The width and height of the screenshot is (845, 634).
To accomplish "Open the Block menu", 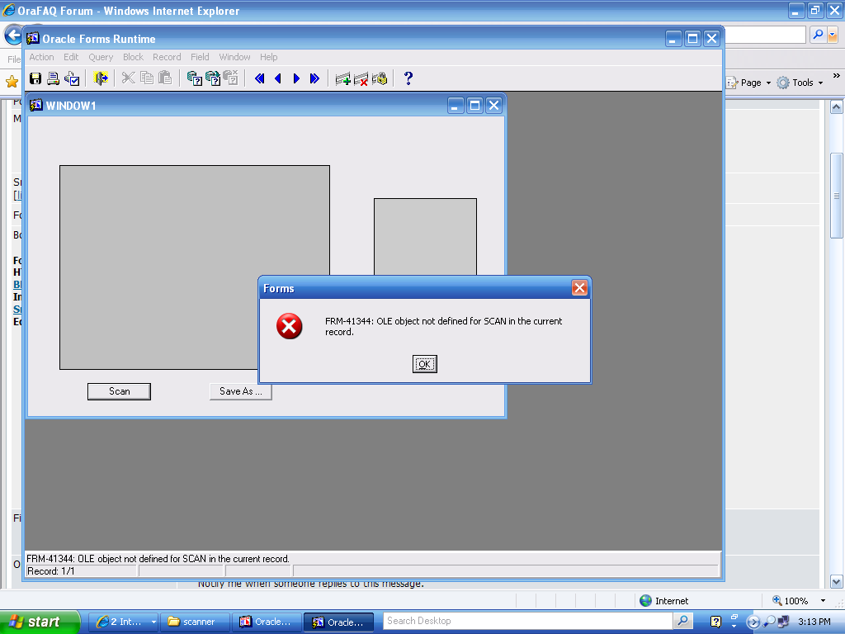I will coord(133,57).
